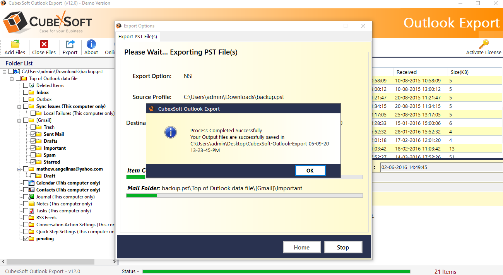
Task: Click the Export toolbar icon
Action: pyautogui.click(x=70, y=44)
